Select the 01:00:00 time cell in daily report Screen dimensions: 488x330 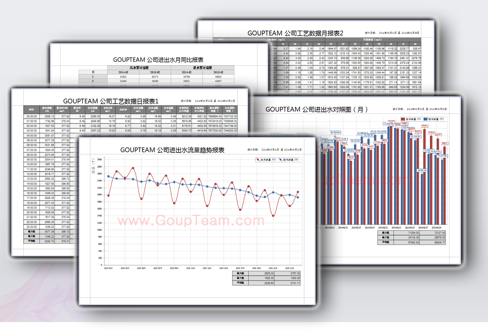point(32,121)
